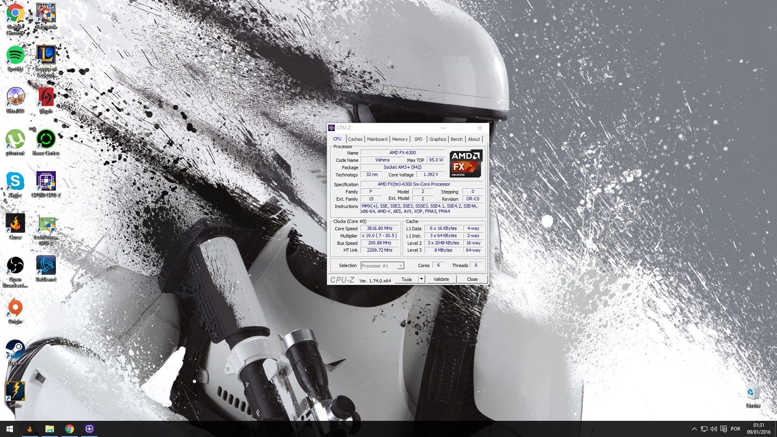The image size is (777, 437).
Task: Click the 6 x 16 KBytes L1 Data value
Action: 443,228
